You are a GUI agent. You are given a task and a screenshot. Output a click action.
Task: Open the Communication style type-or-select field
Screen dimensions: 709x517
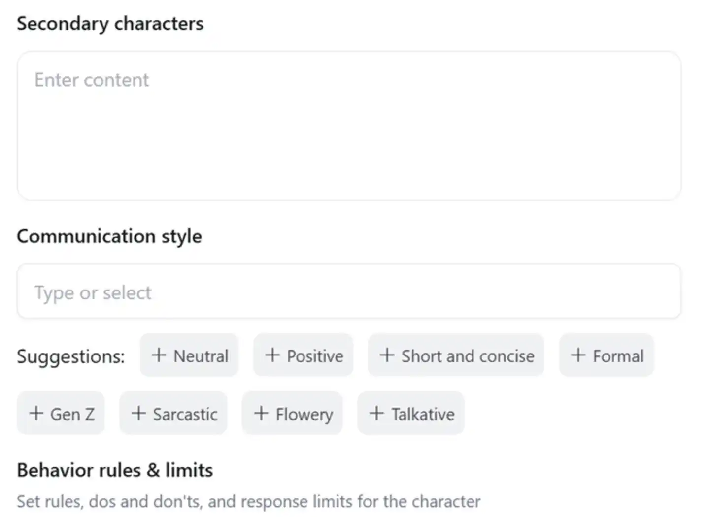[349, 291]
